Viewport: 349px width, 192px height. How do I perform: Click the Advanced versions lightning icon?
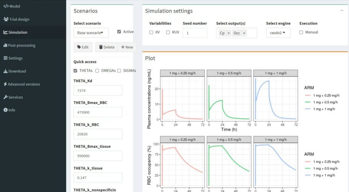point(5,84)
